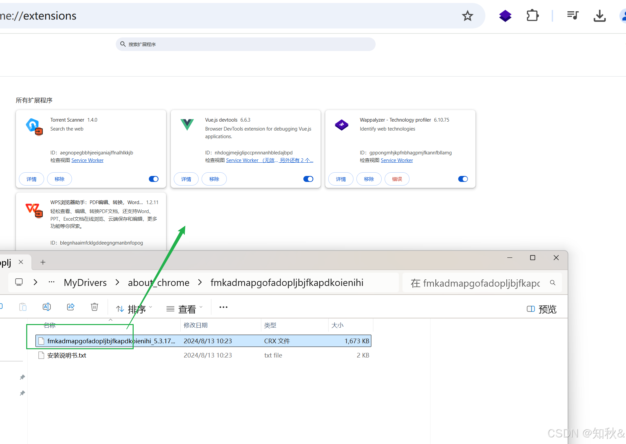This screenshot has width=626, height=444.
Task: Click the Explorer delete trash icon
Action: click(x=94, y=307)
